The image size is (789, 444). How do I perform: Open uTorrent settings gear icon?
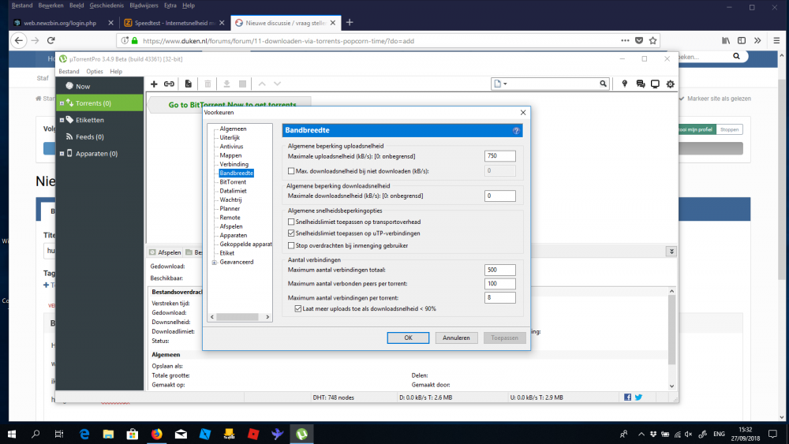click(x=671, y=84)
